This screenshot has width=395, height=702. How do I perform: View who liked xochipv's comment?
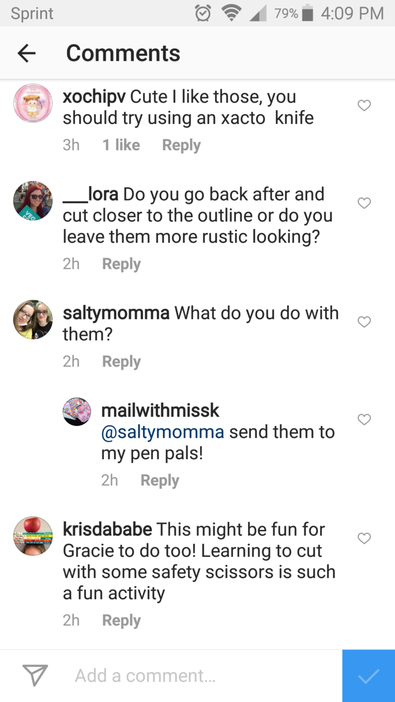(x=121, y=145)
